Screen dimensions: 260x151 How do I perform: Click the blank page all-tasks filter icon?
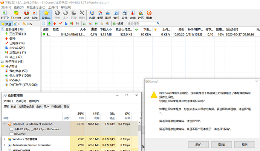[44, 23]
